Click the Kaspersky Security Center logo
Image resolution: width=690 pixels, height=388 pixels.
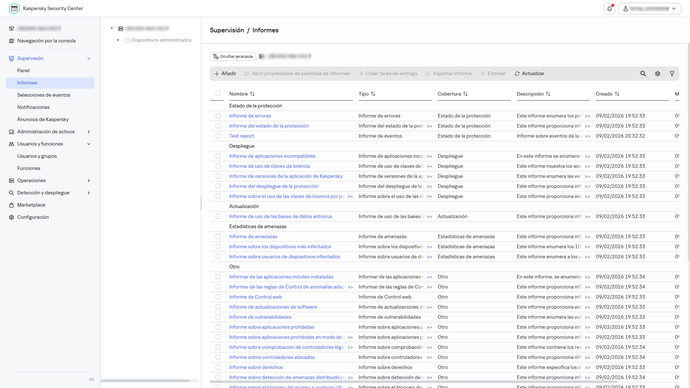(x=14, y=8)
